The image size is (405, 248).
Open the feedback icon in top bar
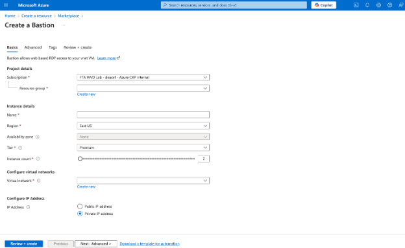[x=400, y=5]
